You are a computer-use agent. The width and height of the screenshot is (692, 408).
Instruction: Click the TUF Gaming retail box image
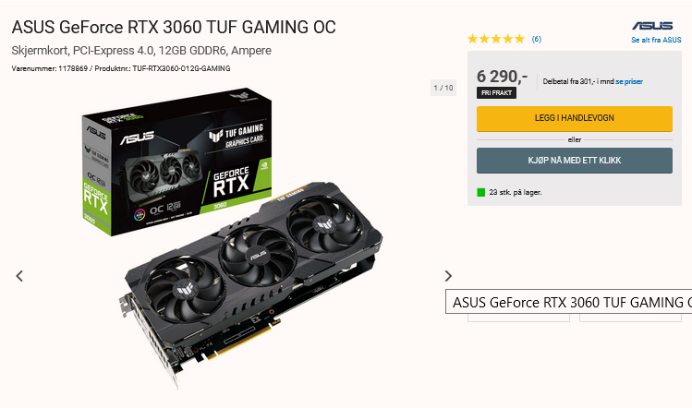[x=176, y=161]
